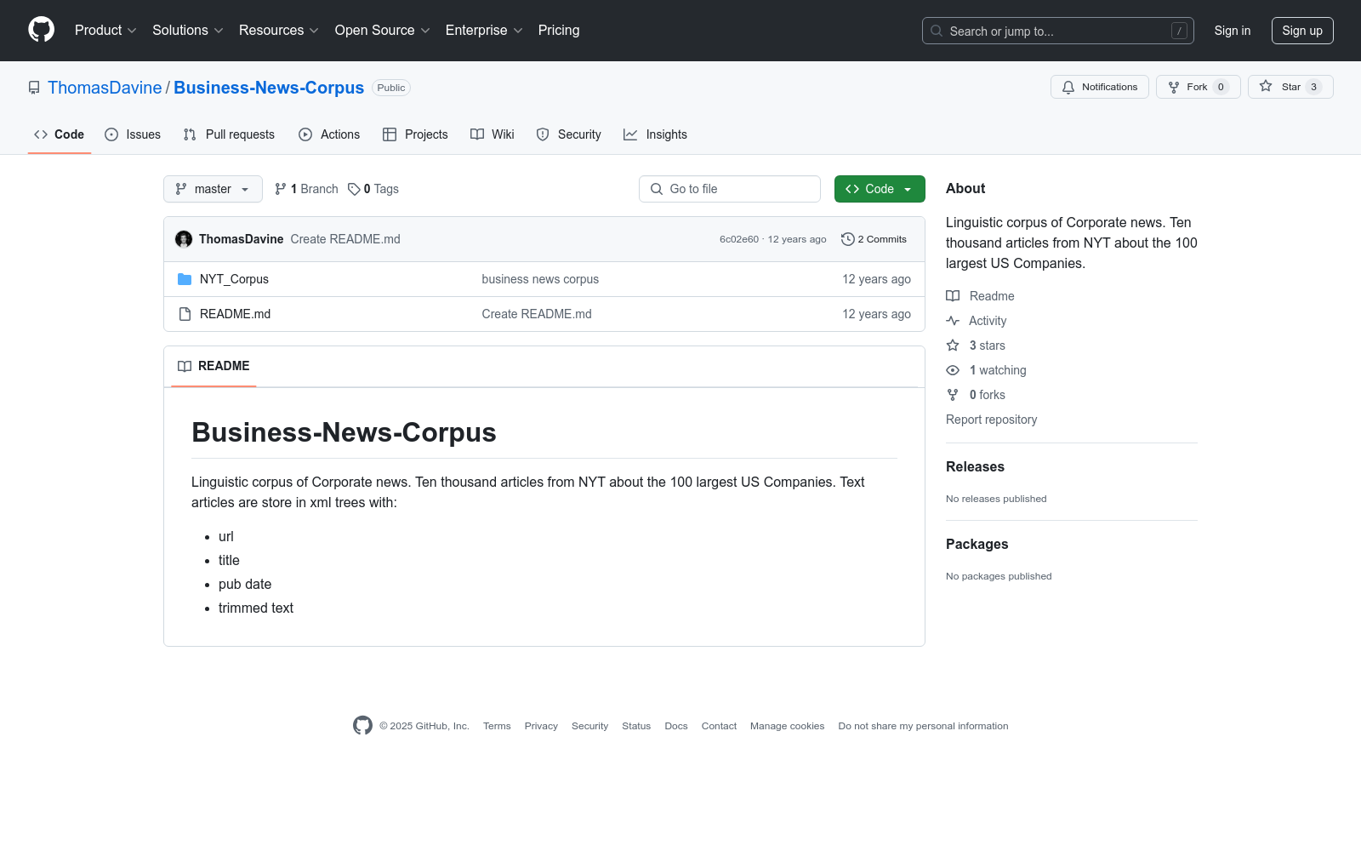Open the Docs footer link

pyautogui.click(x=676, y=726)
